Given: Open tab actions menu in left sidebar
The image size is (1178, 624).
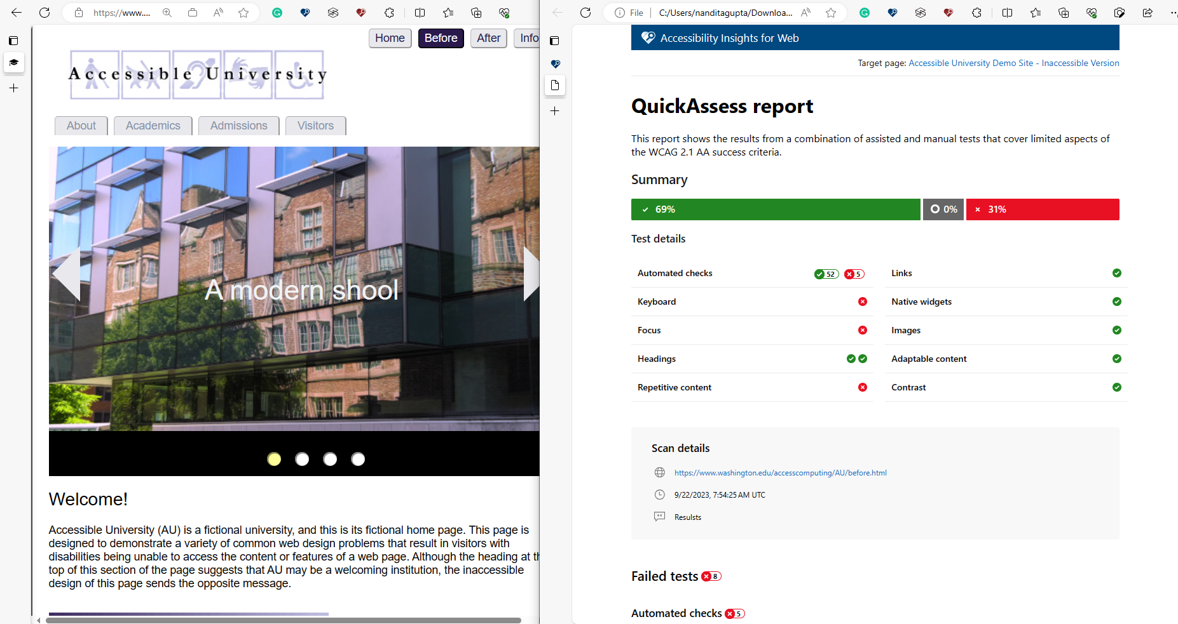Looking at the screenshot, I should pos(13,41).
